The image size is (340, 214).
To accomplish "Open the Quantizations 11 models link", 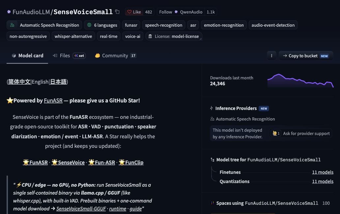I will coord(323,181).
